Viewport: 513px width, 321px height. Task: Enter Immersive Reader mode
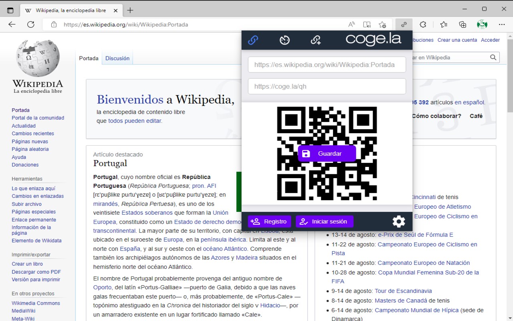[x=367, y=24]
